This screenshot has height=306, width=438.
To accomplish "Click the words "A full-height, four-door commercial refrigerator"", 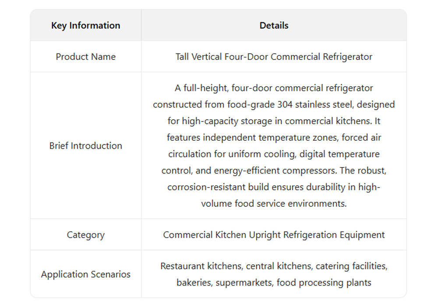I will [x=274, y=88].
